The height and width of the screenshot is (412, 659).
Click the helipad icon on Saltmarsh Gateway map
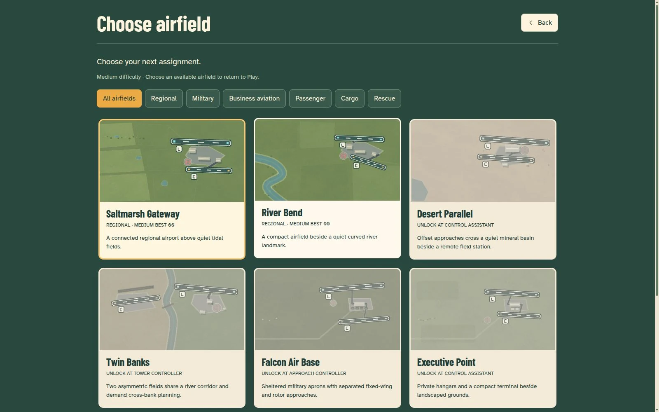(x=188, y=162)
